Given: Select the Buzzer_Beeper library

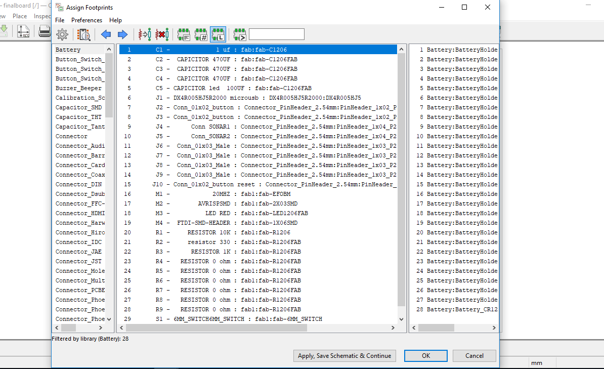Looking at the screenshot, I should 79,88.
